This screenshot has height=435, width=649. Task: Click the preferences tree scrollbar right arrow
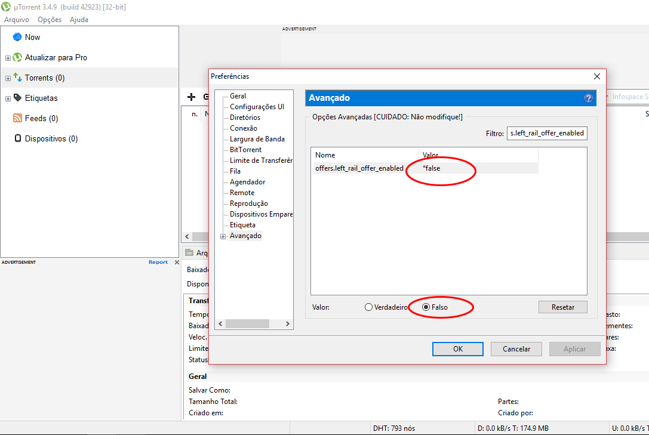288,324
